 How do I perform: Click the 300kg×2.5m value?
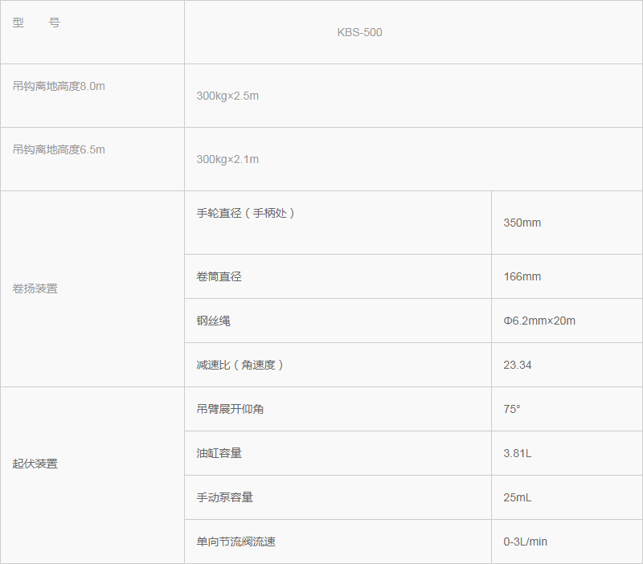pos(227,96)
